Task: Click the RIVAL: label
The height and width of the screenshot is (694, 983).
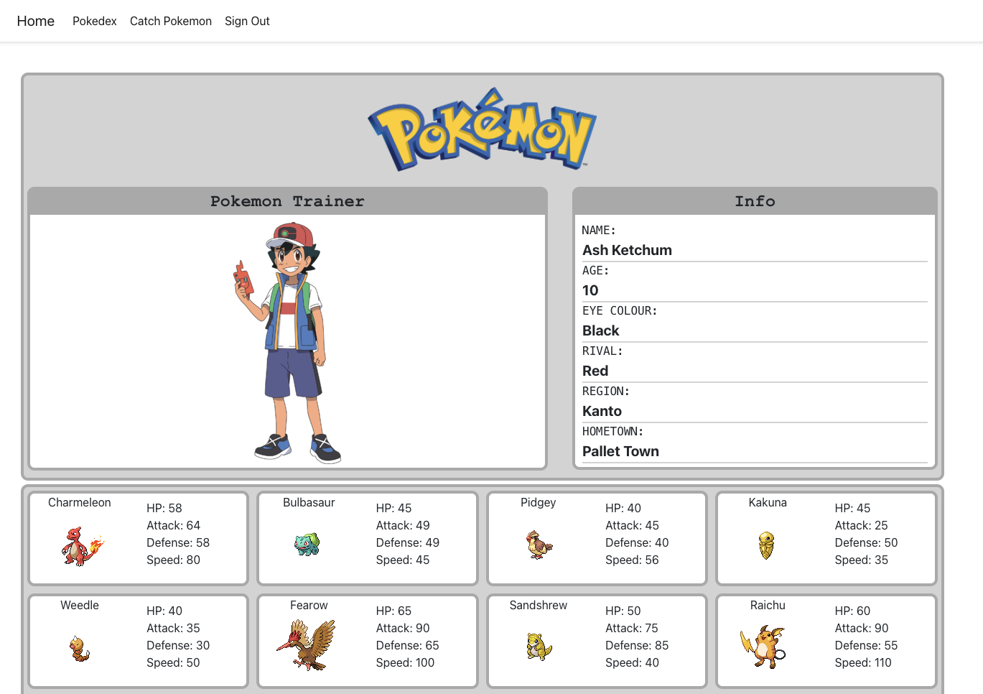Action: (602, 351)
